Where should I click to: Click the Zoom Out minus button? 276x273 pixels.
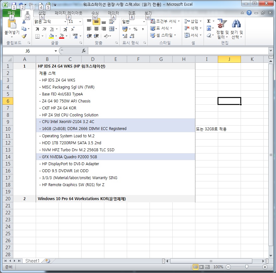click(x=228, y=267)
